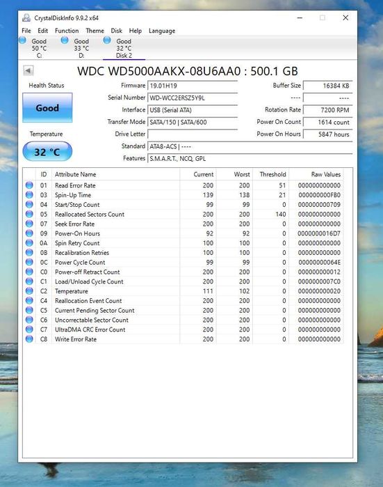The width and height of the screenshot is (383, 487).
Task: Click status orb for C2 Temperature row
Action: [29, 291]
